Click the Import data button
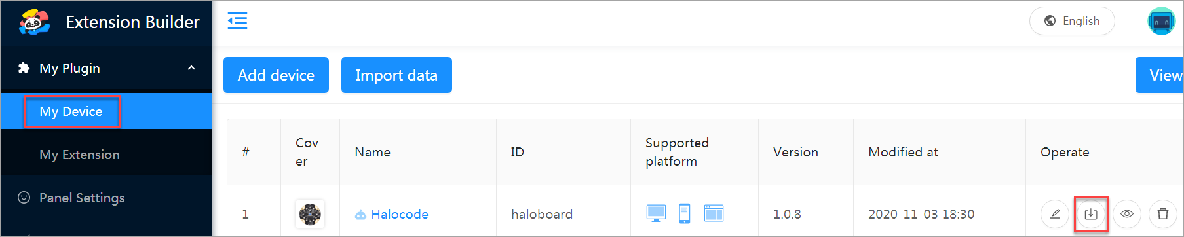The width and height of the screenshot is (1184, 237). [x=396, y=75]
